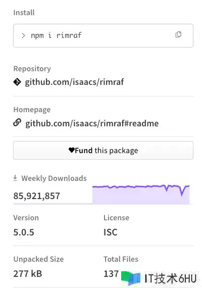Open the github.com/isaacs/rimraf repository link
Image resolution: width=202 pixels, height=288 pixels.
(74, 82)
